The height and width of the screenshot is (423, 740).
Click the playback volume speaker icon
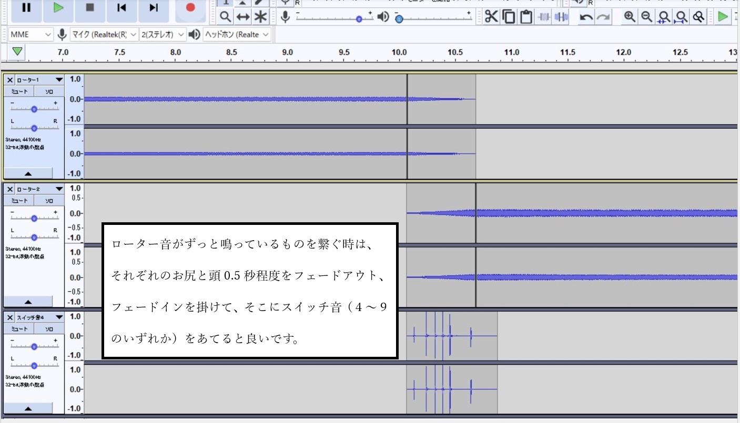pos(383,17)
